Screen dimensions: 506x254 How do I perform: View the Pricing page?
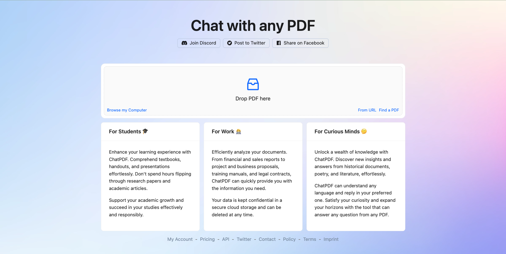coord(207,239)
